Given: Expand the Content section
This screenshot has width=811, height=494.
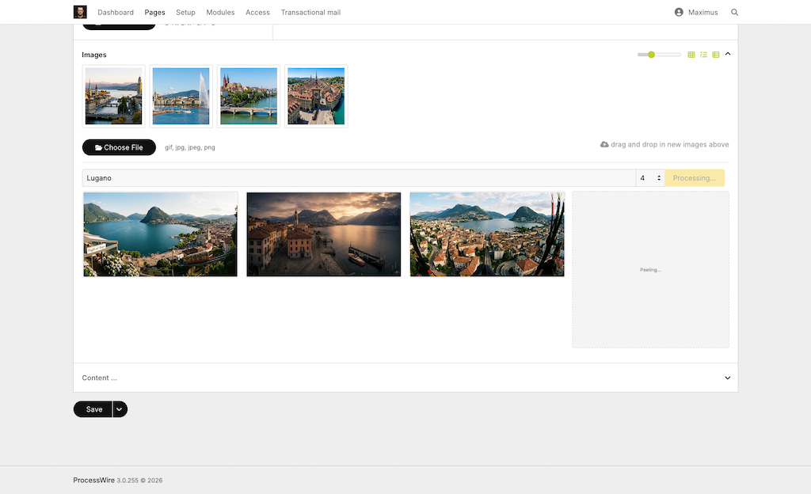Looking at the screenshot, I should 728,378.
